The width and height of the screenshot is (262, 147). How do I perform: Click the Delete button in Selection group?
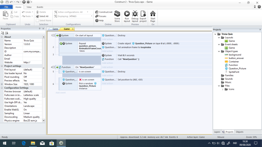41,12
